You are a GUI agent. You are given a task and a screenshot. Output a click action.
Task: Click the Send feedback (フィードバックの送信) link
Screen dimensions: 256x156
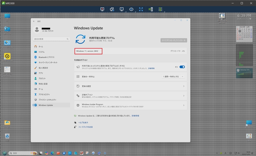click(85, 127)
